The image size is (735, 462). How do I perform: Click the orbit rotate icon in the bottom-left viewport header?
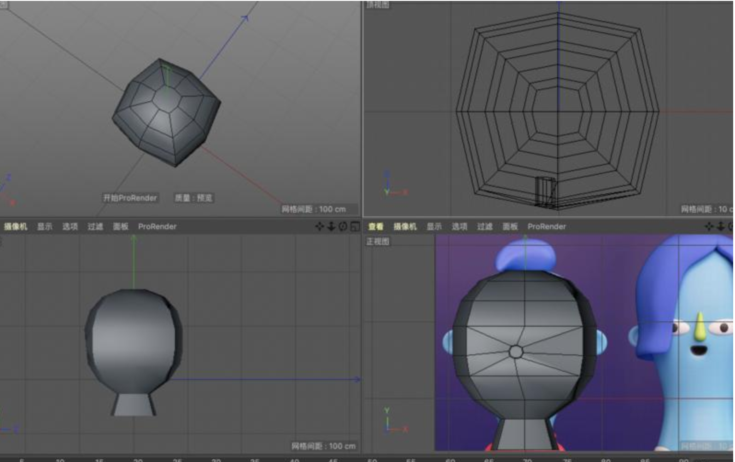point(343,226)
